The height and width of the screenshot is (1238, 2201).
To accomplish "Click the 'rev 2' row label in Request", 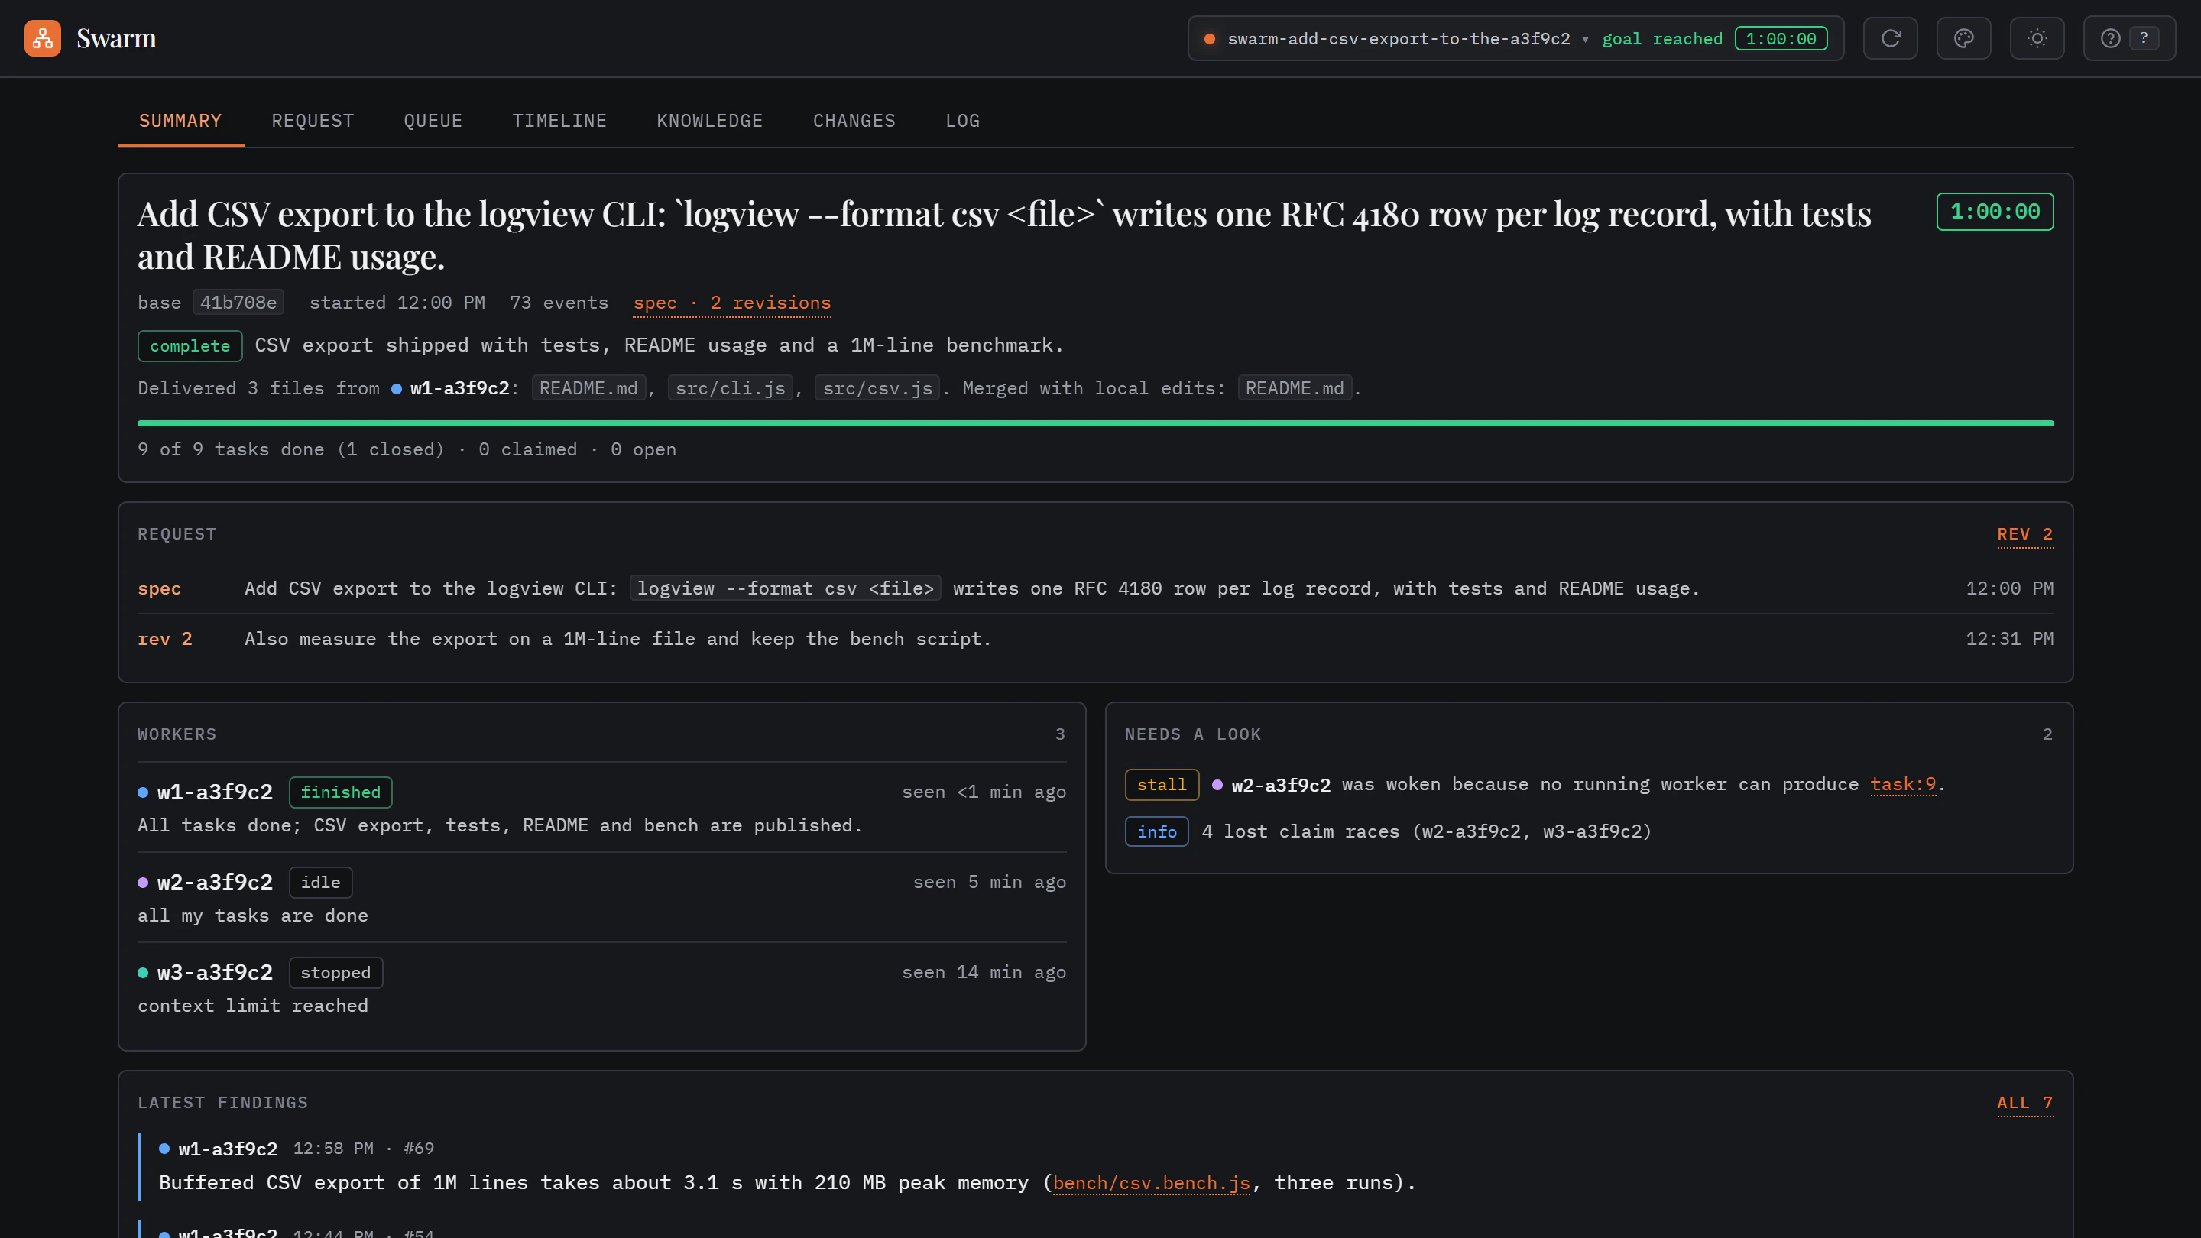I will [165, 639].
